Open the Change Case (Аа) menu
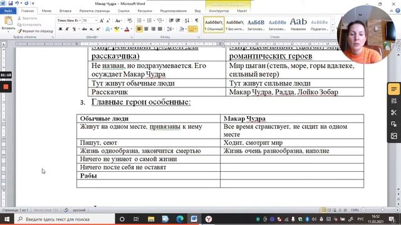The image size is (401, 225). coord(118,21)
